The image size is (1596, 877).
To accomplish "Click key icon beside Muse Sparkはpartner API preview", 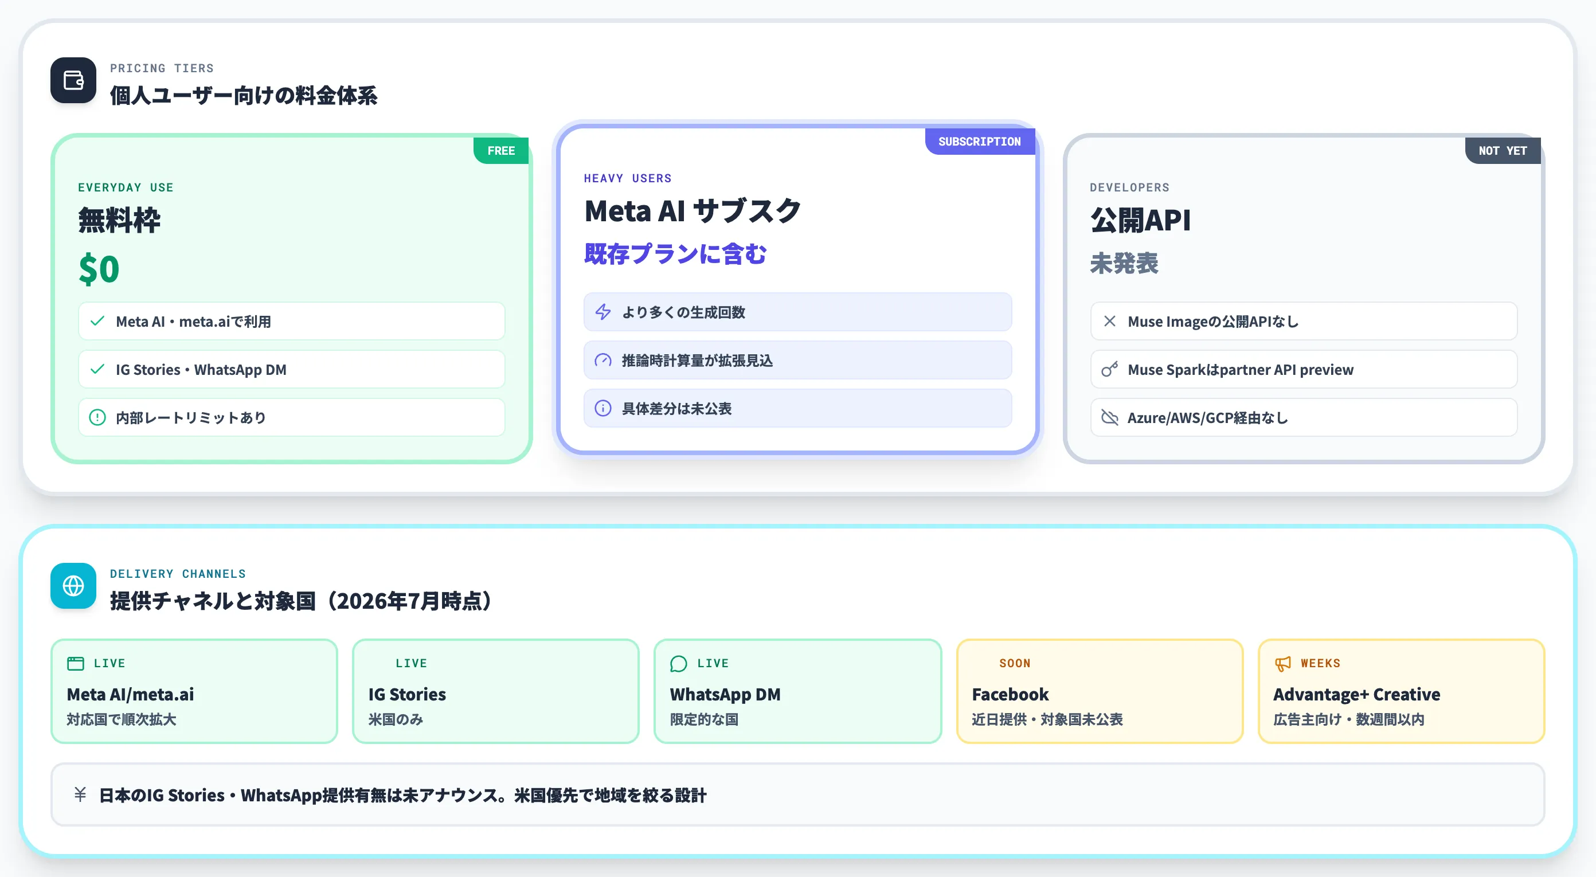I will tap(1110, 370).
